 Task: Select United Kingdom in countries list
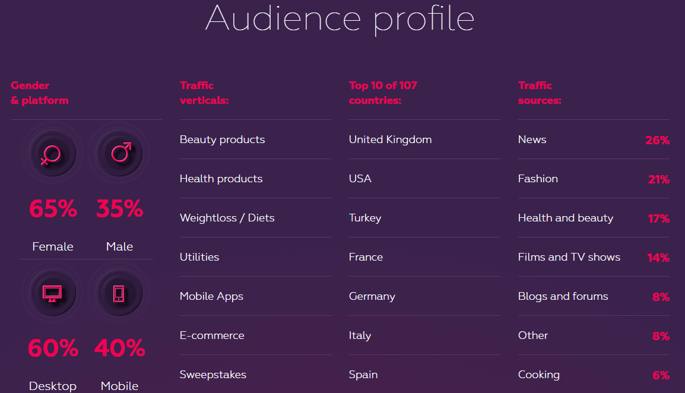tap(390, 140)
